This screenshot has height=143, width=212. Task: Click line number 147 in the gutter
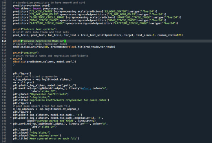tap(4, 141)
